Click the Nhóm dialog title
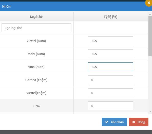Image resolution: width=152 pixels, height=134 pixels. 7,6
